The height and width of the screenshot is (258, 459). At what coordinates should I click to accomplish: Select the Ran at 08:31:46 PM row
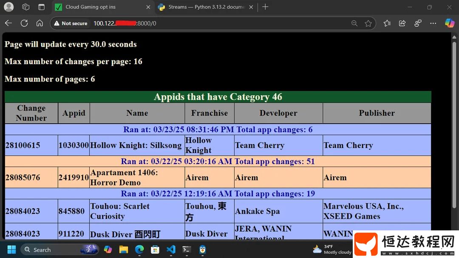click(218, 130)
